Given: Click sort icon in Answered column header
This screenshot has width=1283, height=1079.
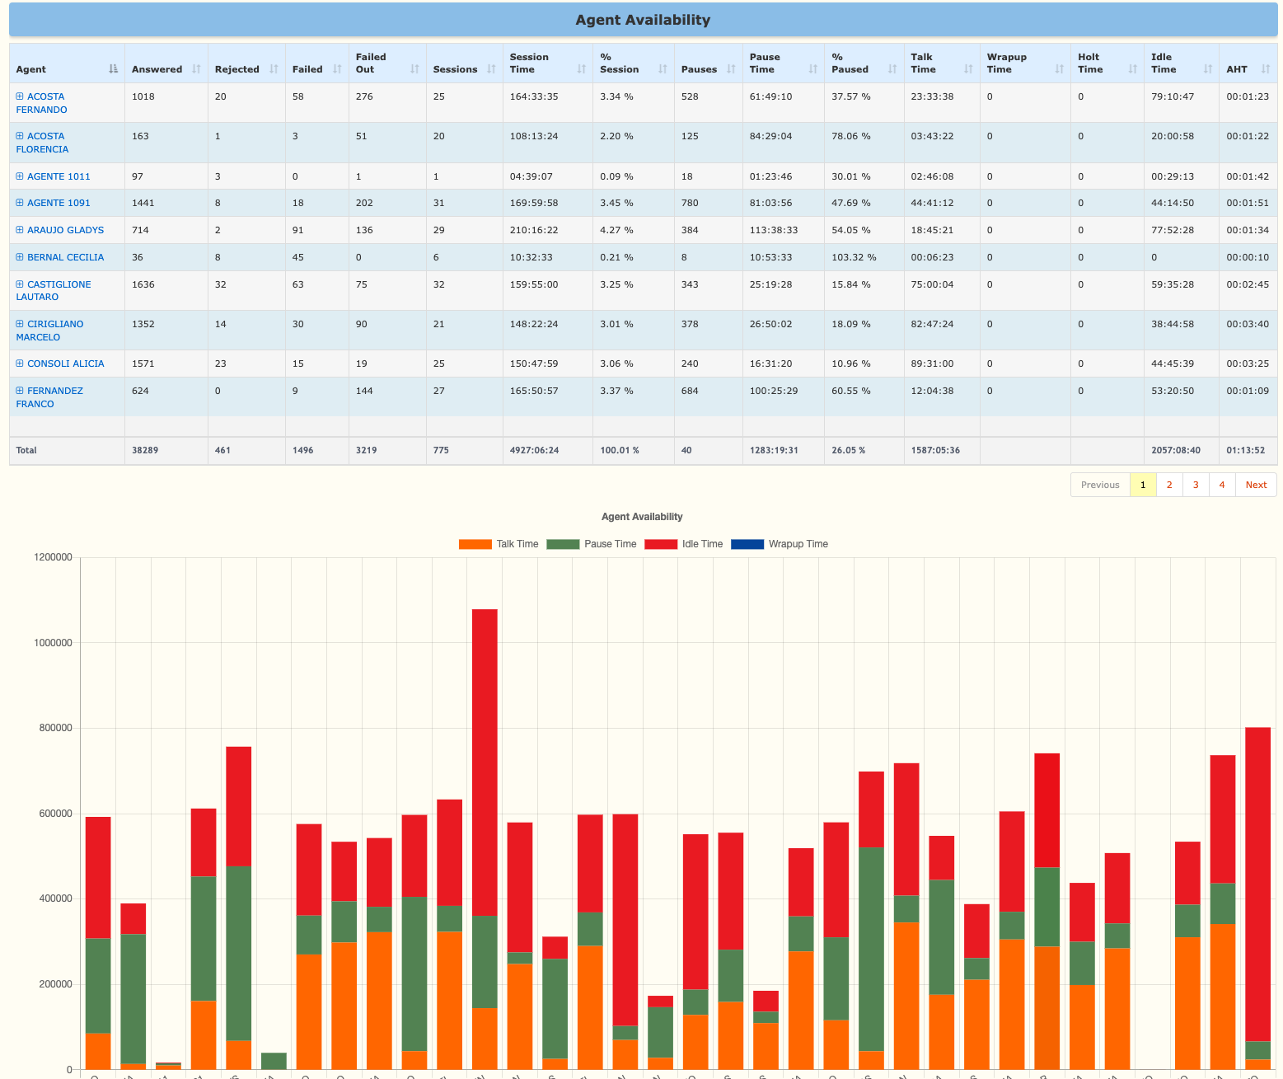Looking at the screenshot, I should [x=196, y=69].
